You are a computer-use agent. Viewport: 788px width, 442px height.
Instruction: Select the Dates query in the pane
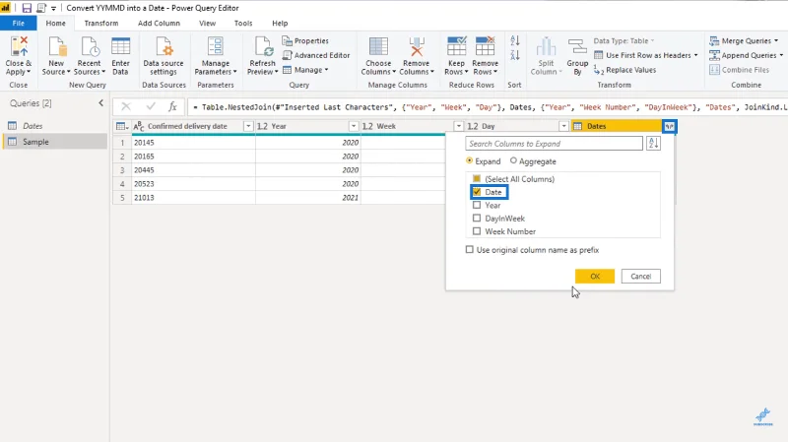click(x=55, y=126)
